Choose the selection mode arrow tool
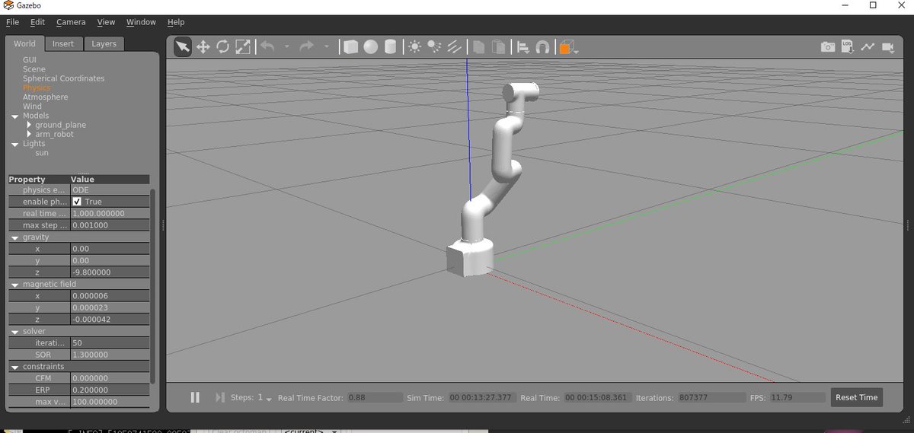This screenshot has width=914, height=433. [183, 47]
